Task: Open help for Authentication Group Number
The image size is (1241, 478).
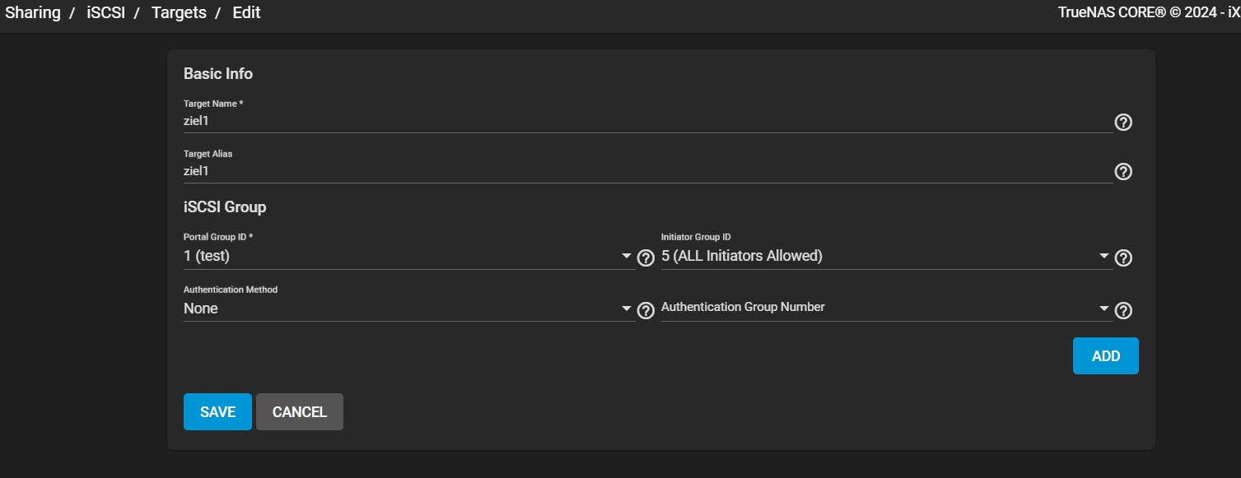Action: tap(1123, 310)
